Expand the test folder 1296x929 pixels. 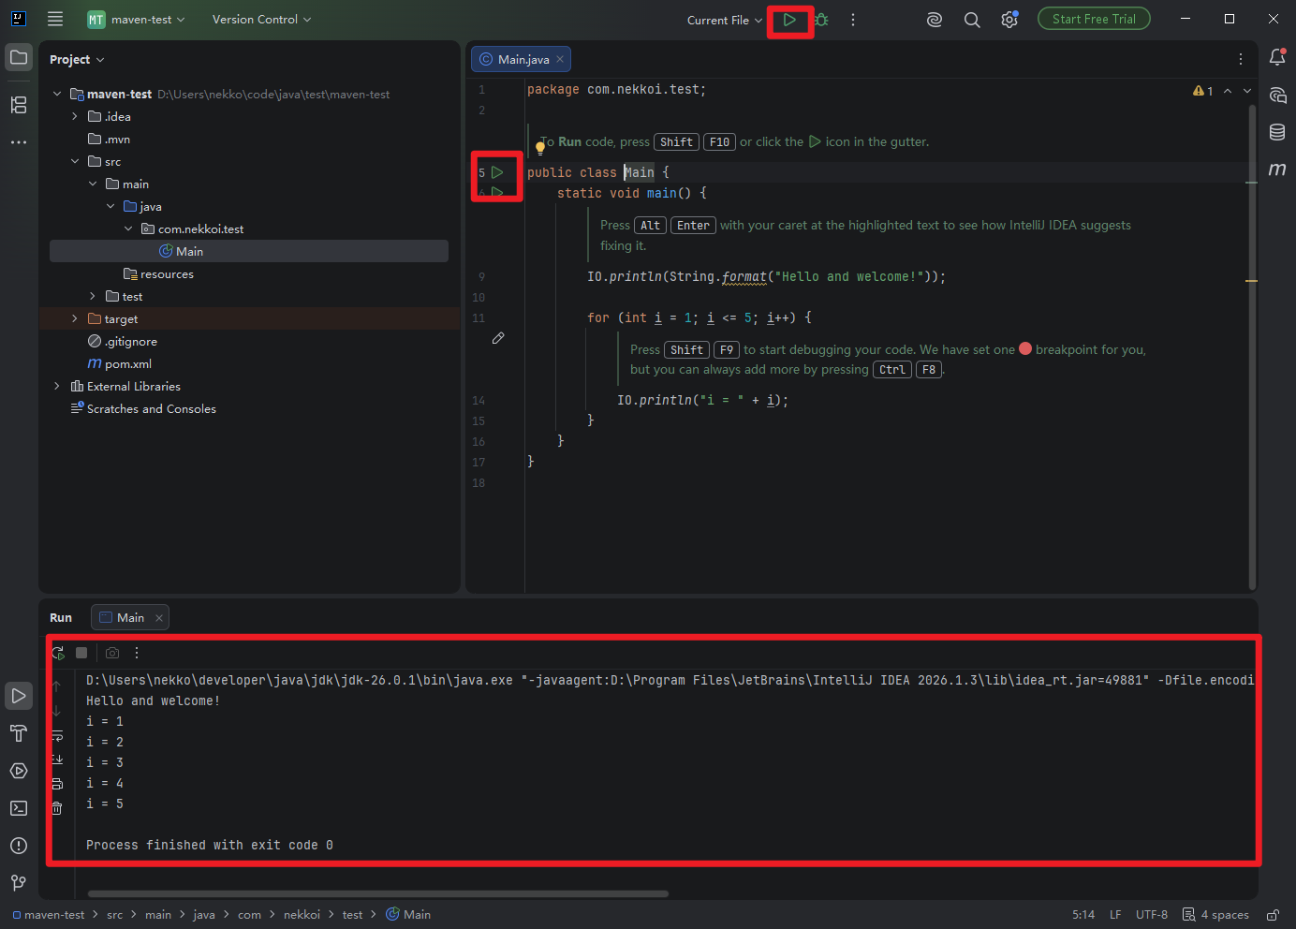click(93, 296)
